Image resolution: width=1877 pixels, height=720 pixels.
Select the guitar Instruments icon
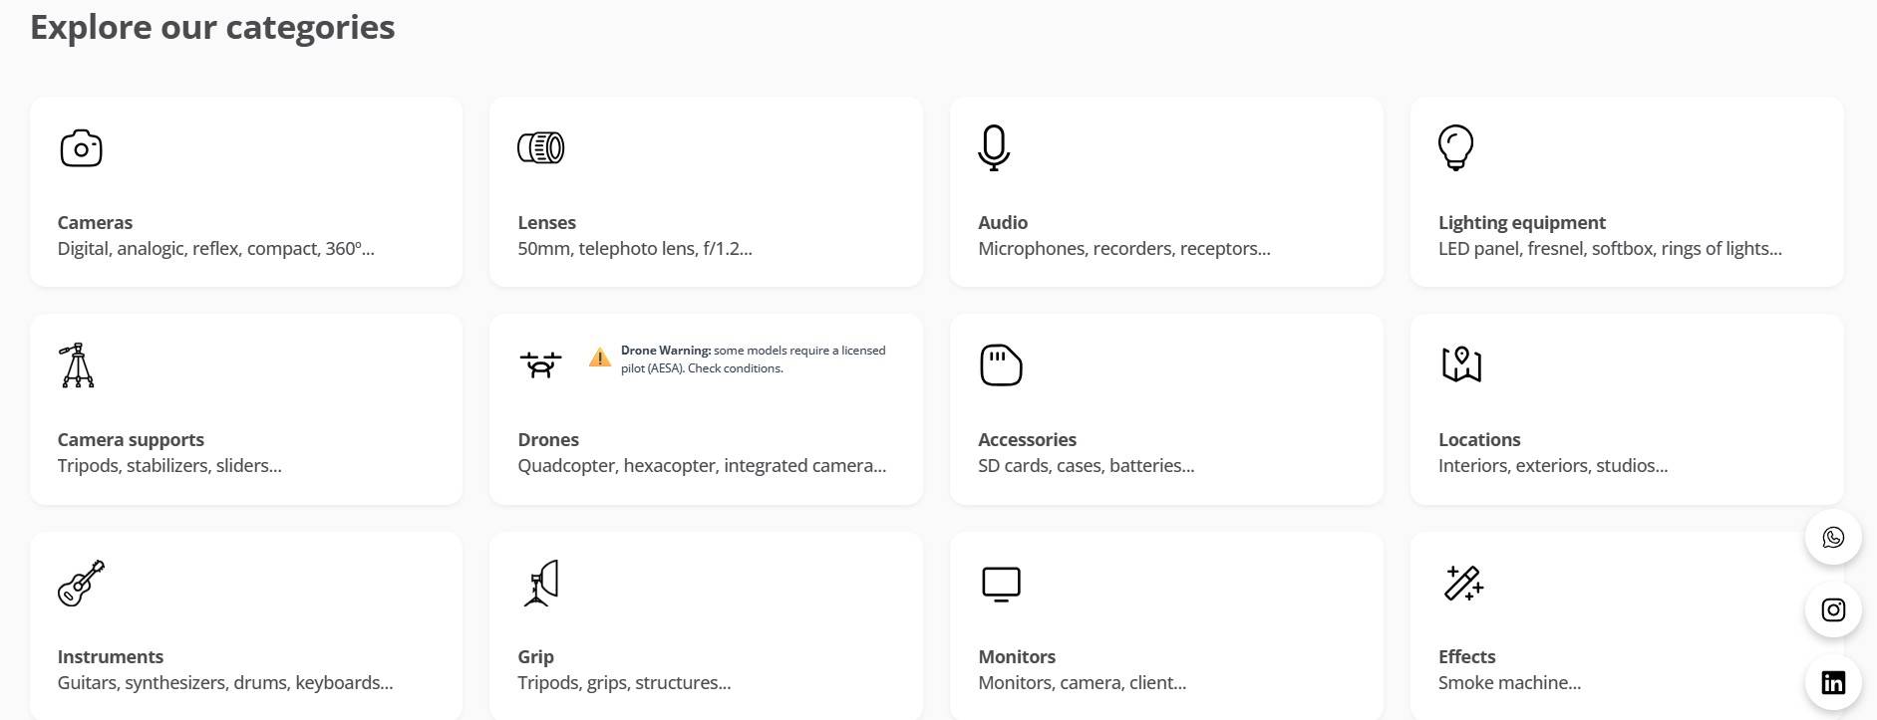81,584
